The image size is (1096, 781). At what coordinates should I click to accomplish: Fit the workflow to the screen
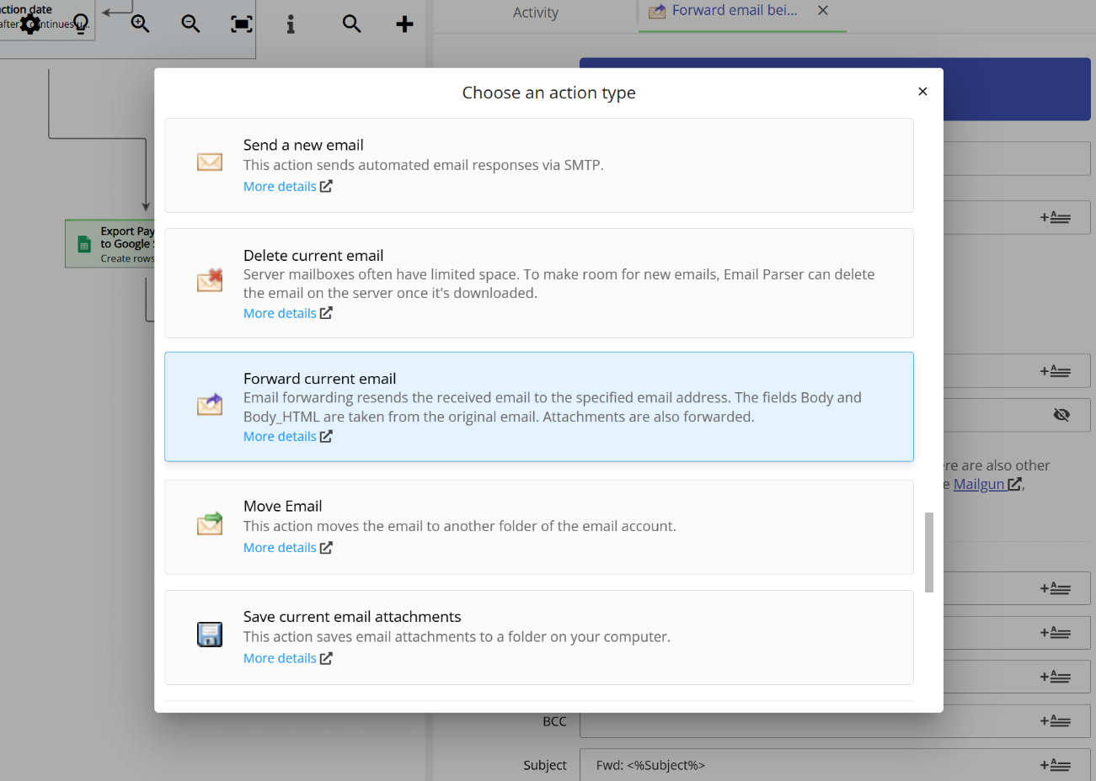(241, 24)
